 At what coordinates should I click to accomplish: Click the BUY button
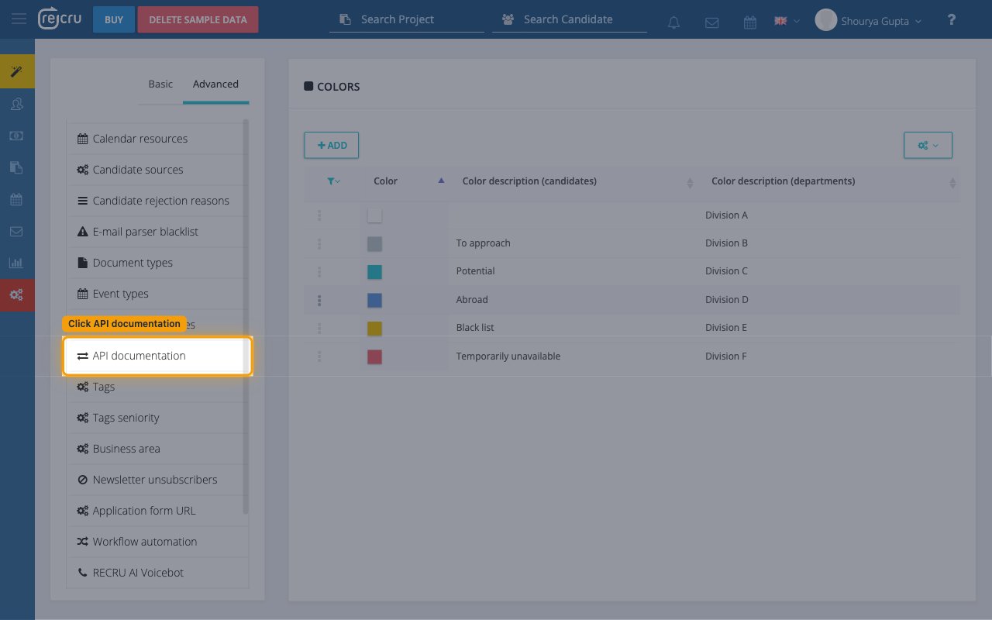(114, 19)
